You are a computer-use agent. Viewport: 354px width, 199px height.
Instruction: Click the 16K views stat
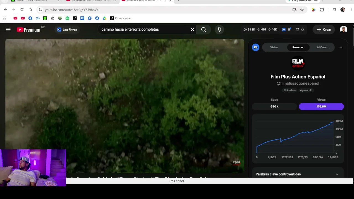click(272, 30)
